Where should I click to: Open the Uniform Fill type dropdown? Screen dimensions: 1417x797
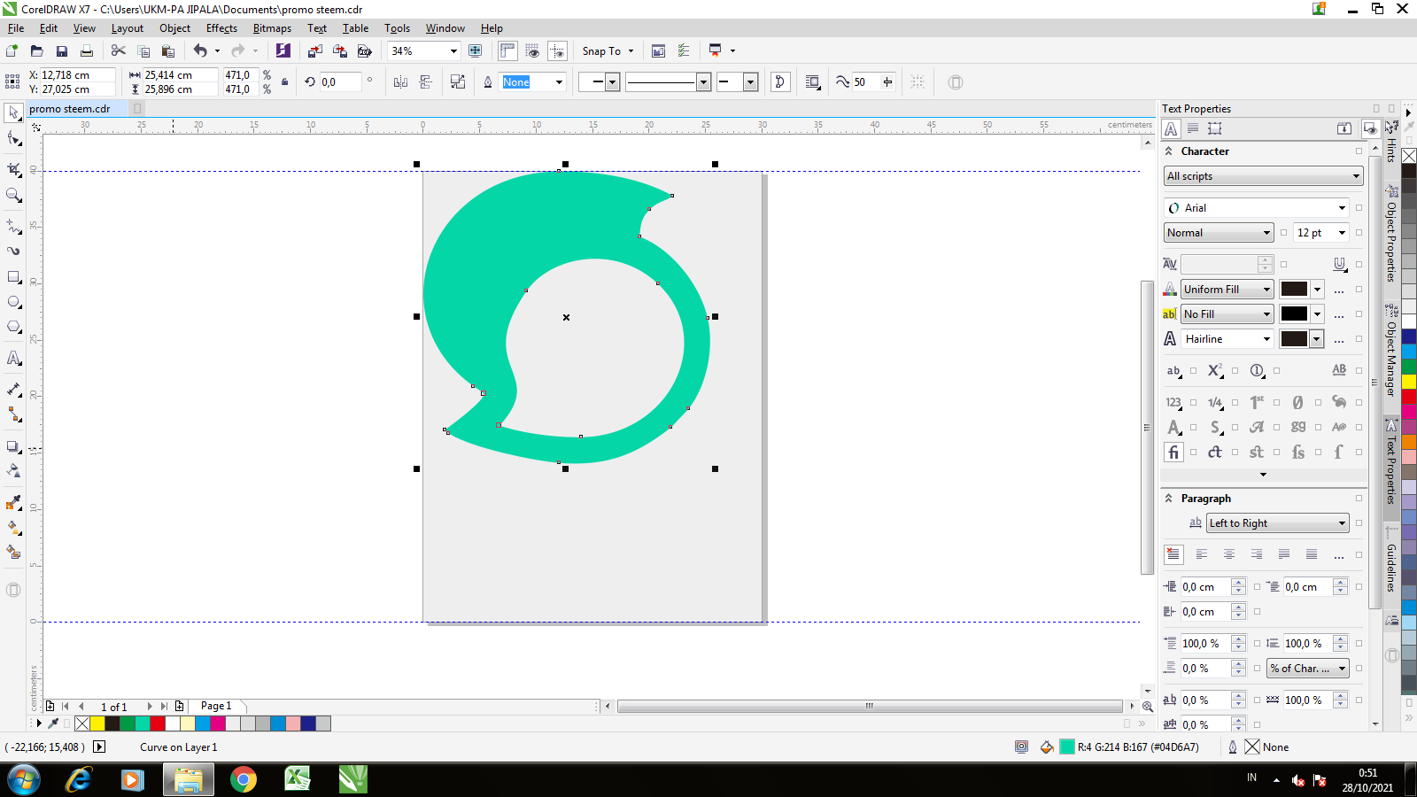pos(1227,290)
